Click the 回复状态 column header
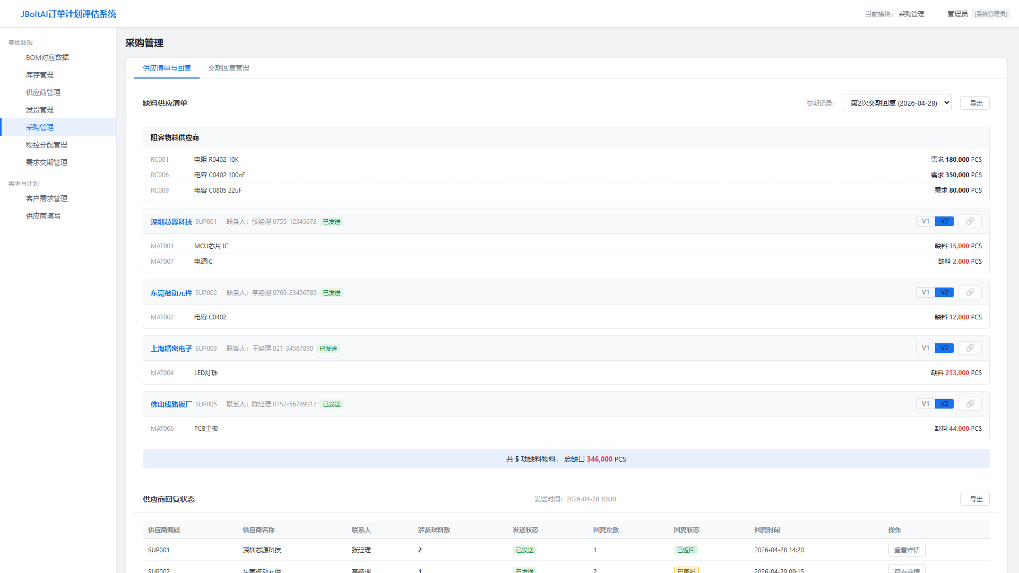 point(686,530)
